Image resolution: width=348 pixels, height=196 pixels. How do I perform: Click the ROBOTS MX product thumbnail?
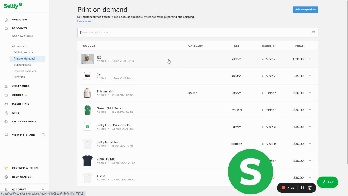88,161
